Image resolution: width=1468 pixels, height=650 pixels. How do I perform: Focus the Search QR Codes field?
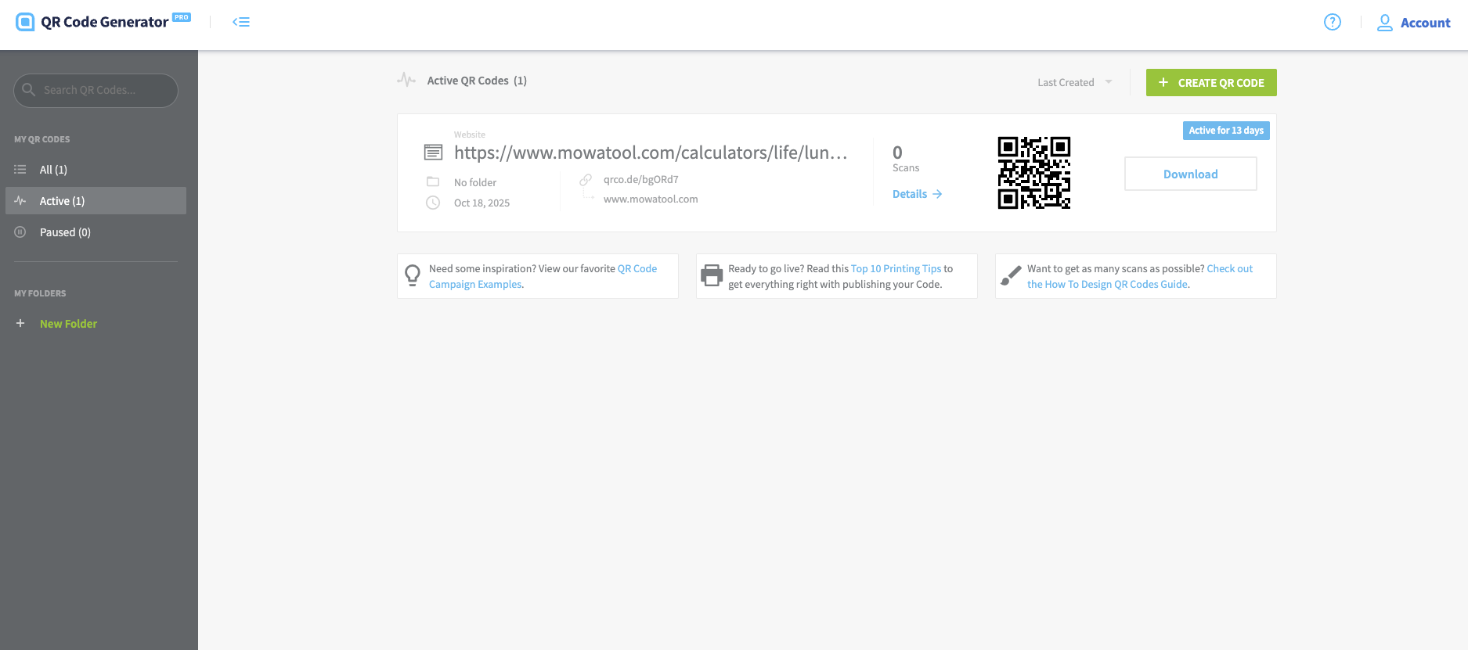tap(96, 90)
